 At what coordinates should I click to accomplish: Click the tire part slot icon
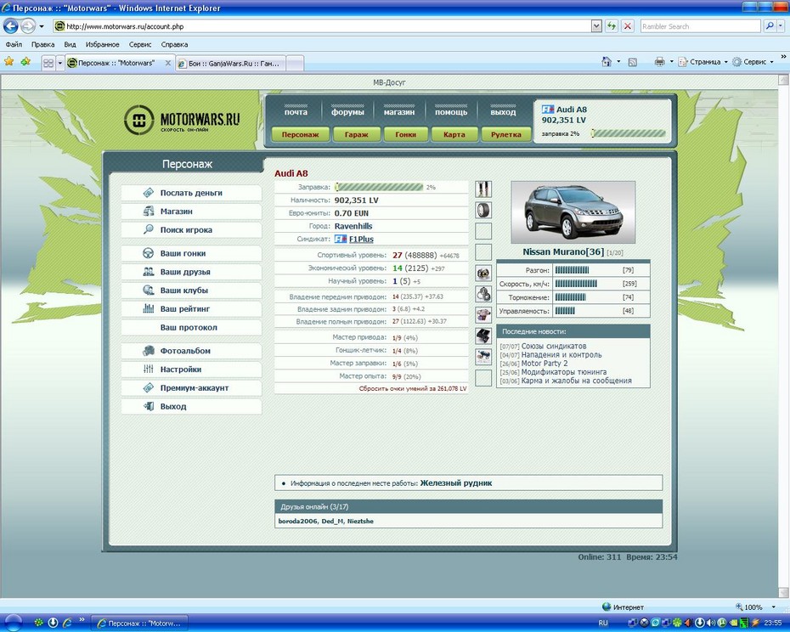tap(483, 210)
